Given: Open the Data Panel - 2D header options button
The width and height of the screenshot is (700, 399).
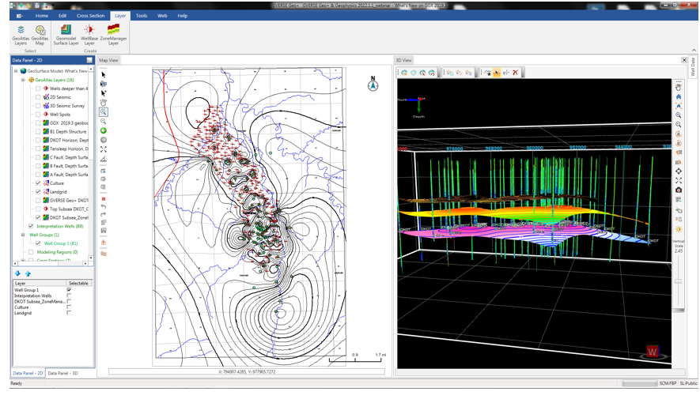Looking at the screenshot, I should tap(89, 60).
